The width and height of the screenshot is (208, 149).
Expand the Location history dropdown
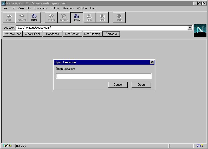[190, 28]
